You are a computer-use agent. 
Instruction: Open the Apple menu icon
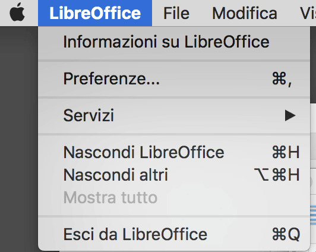(x=17, y=12)
